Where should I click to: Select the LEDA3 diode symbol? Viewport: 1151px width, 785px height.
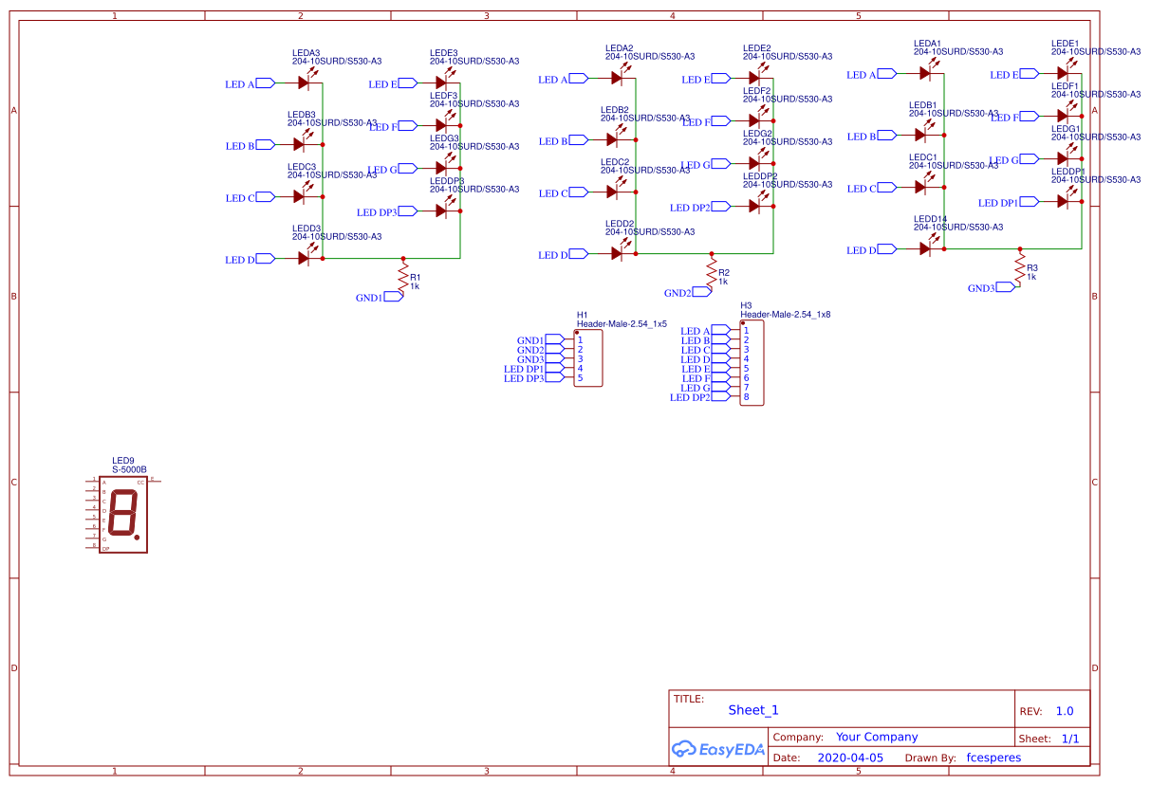[x=304, y=82]
